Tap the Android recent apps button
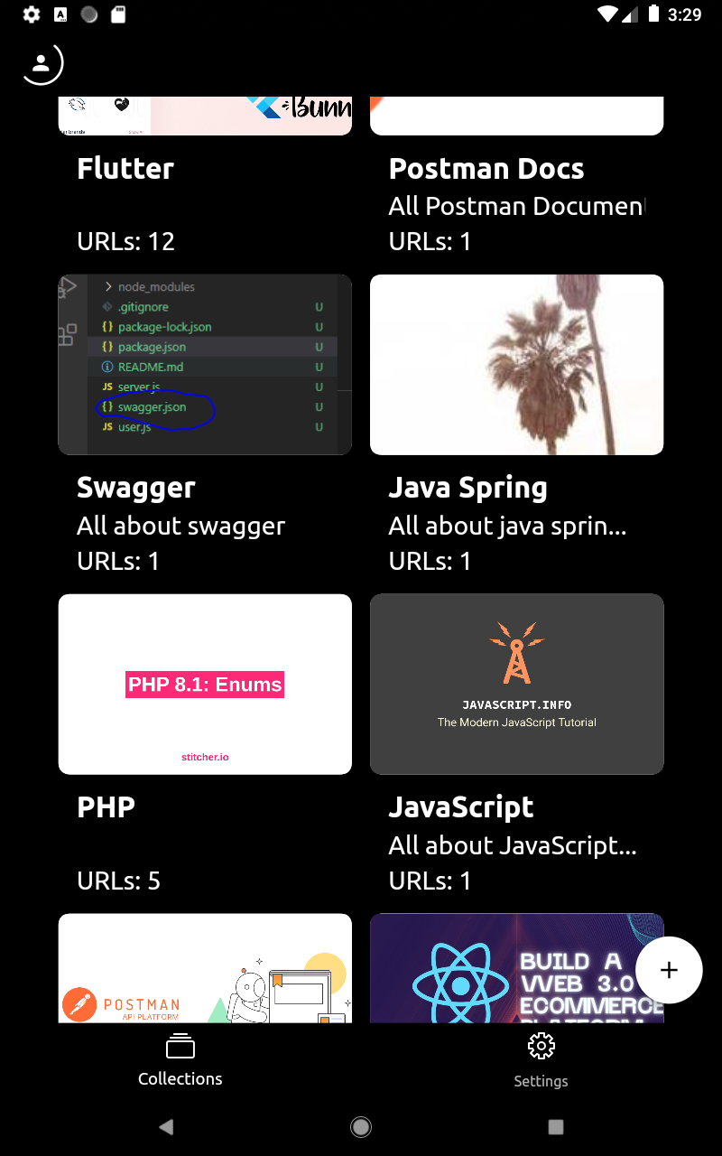Image resolution: width=722 pixels, height=1156 pixels. [x=556, y=1126]
